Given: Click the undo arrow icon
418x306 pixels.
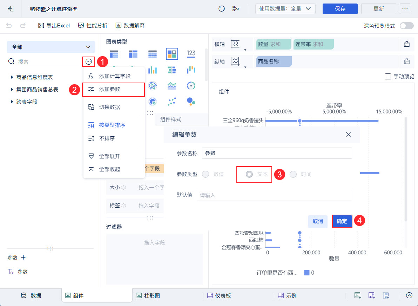Looking at the screenshot, I should (9, 26).
